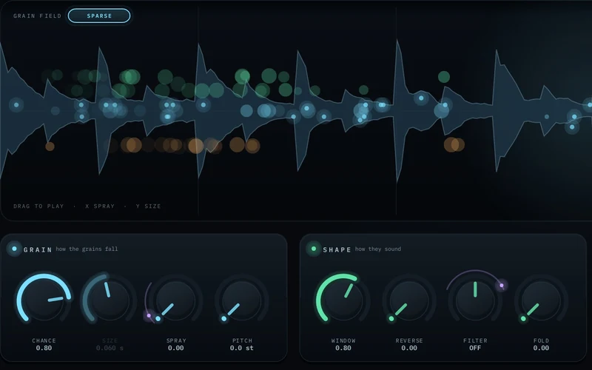592x370 pixels.
Task: Click the SHAPE section title
Action: [x=337, y=249]
